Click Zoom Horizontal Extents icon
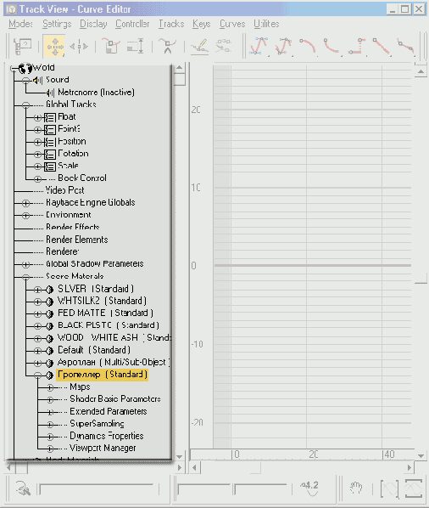The height and width of the screenshot is (508, 429). 389,488
